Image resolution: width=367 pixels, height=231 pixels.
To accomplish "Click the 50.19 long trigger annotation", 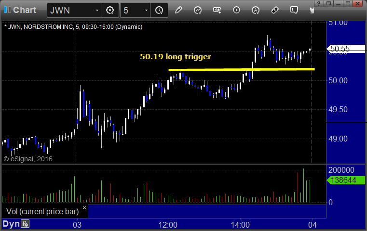I will point(176,57).
